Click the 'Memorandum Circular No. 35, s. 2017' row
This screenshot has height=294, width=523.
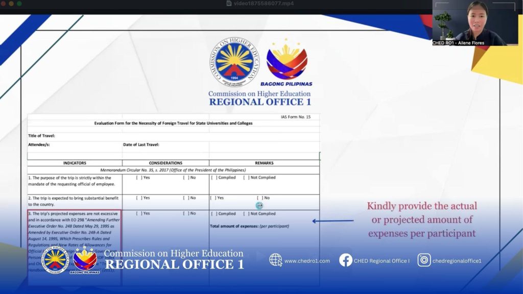tap(173, 170)
